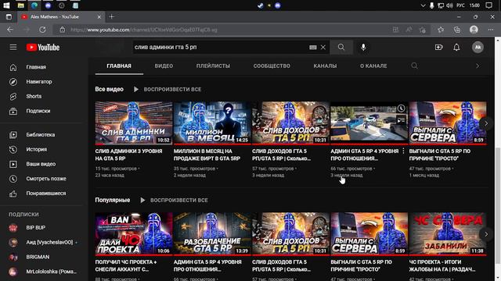Open the Windows Start button
Image resolution: width=501 pixels, height=281 pixels.
(6, 5)
